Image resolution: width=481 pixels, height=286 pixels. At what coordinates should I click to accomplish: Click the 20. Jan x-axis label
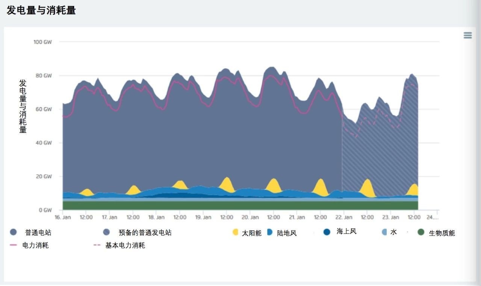click(x=250, y=217)
